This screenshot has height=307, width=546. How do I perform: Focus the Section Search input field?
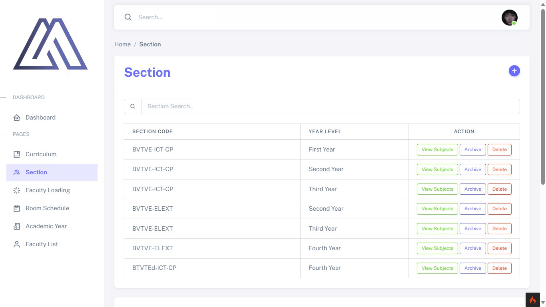tap(331, 106)
